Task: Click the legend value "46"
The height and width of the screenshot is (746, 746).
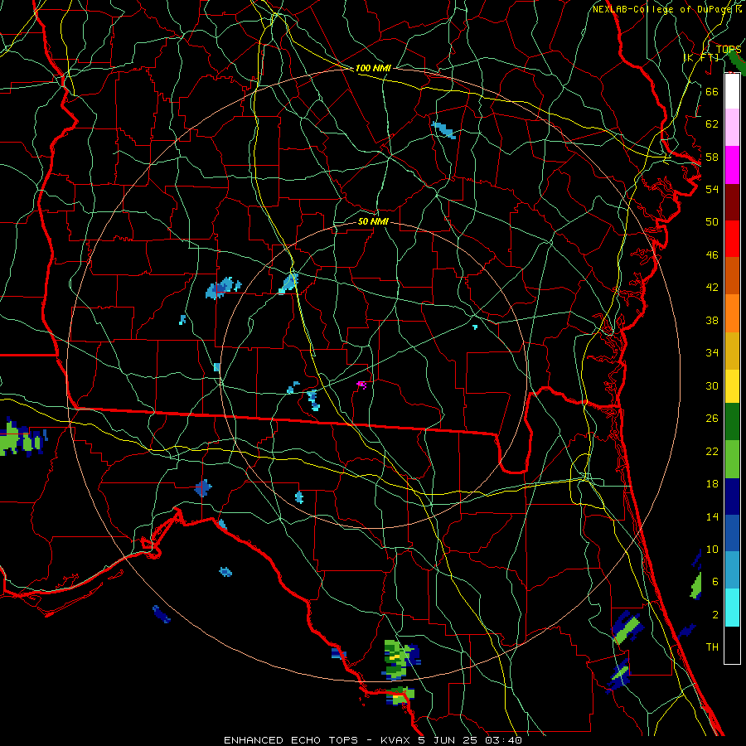Action: point(712,255)
